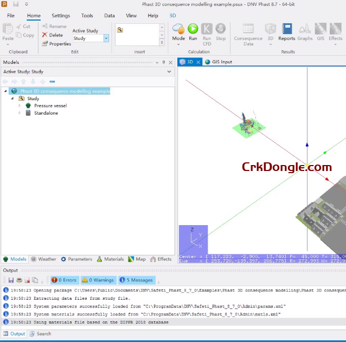
Task: Click the output Print icon
Action: pos(19,280)
